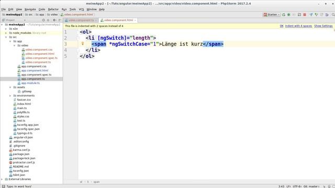Open the Project panel gear settings
This screenshot has height=188, width=335.
(54, 20)
